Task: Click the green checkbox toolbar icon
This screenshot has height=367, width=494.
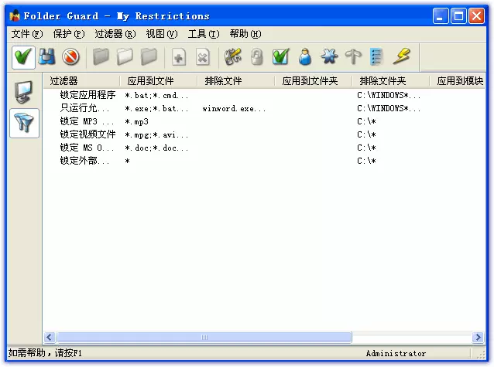Action: pyautogui.click(x=281, y=57)
